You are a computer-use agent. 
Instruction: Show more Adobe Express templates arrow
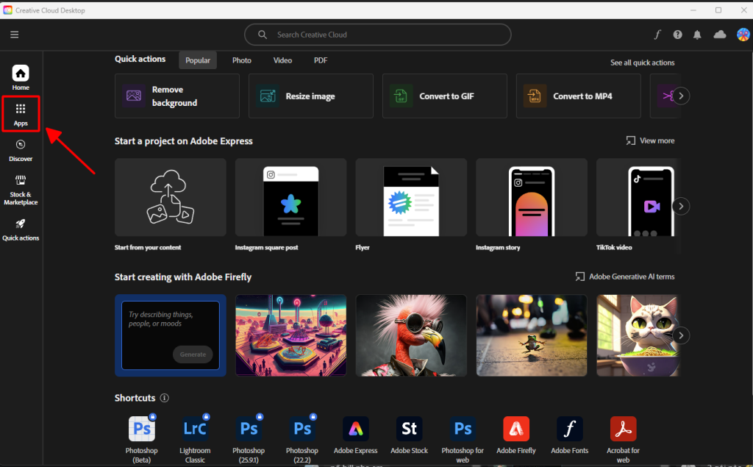click(x=681, y=206)
